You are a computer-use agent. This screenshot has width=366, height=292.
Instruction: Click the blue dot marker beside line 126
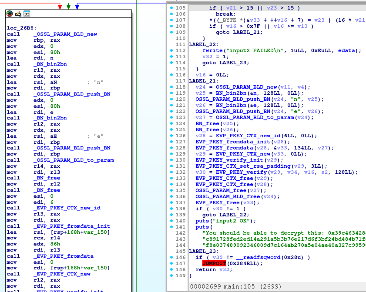[x=171, y=136]
